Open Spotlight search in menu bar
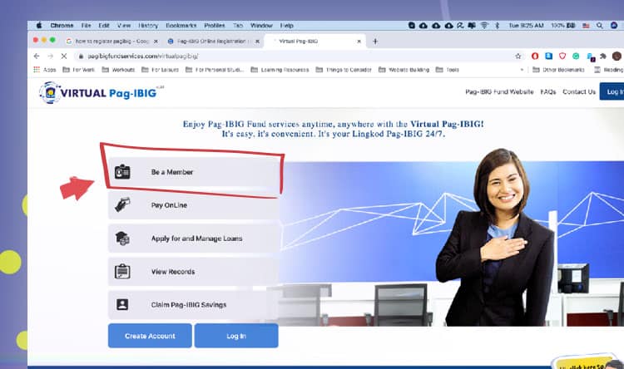The image size is (624, 369). (x=599, y=25)
